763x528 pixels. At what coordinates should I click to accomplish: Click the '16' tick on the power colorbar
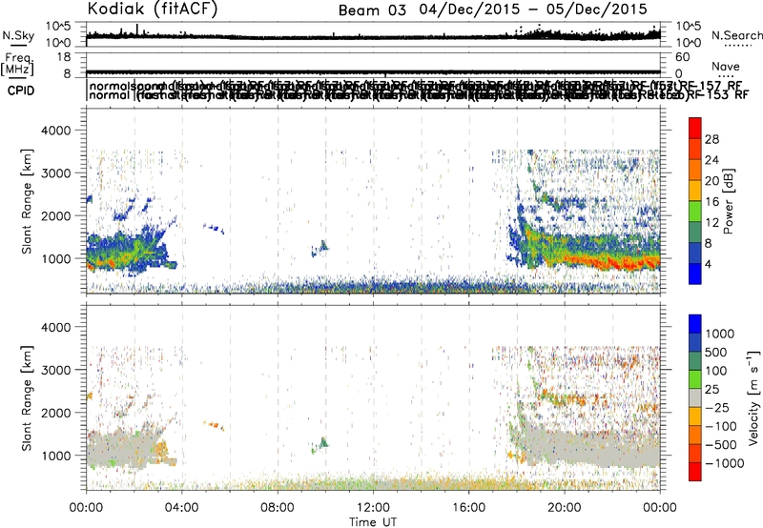click(x=711, y=202)
